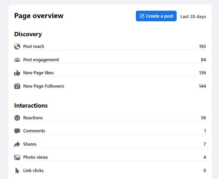The height and width of the screenshot is (179, 219).
Task: Open the Last 28 days date range
Action: (193, 17)
